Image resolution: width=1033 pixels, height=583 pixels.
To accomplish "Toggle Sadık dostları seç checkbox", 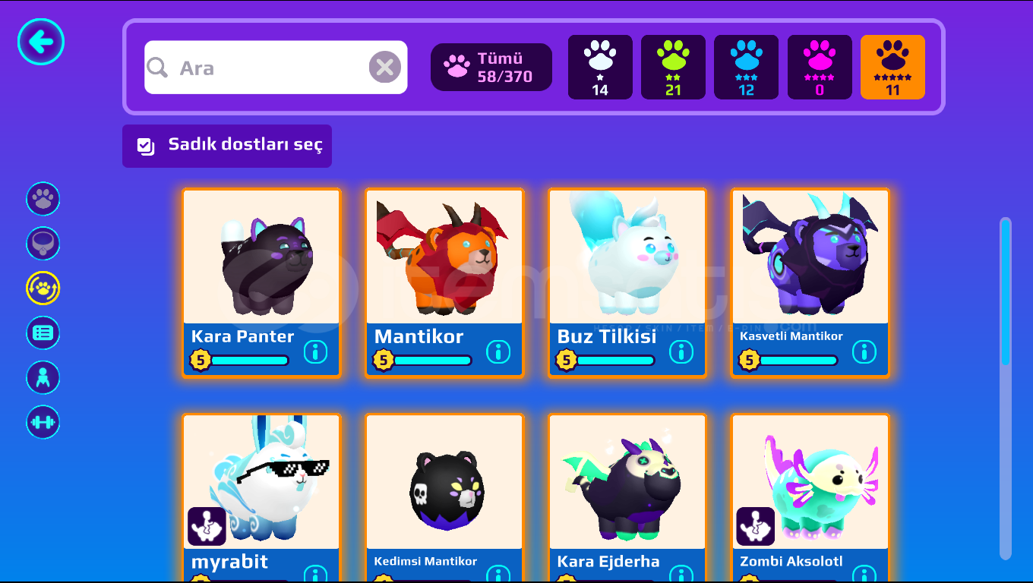I will coord(227,146).
